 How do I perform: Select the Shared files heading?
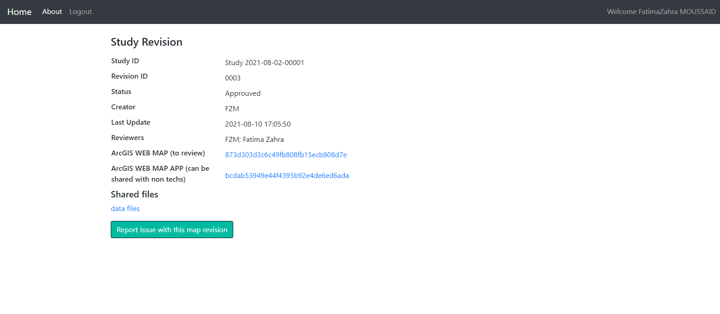(x=134, y=194)
